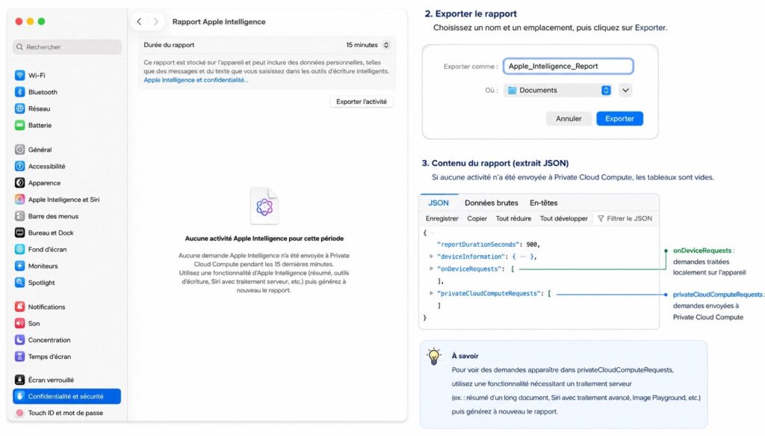Open the Bureau et Dock icon
Screen dimensions: 765x436
point(19,233)
